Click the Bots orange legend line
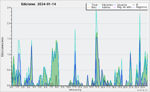Viewport: 150px width, 92px height. (x=89, y=7)
